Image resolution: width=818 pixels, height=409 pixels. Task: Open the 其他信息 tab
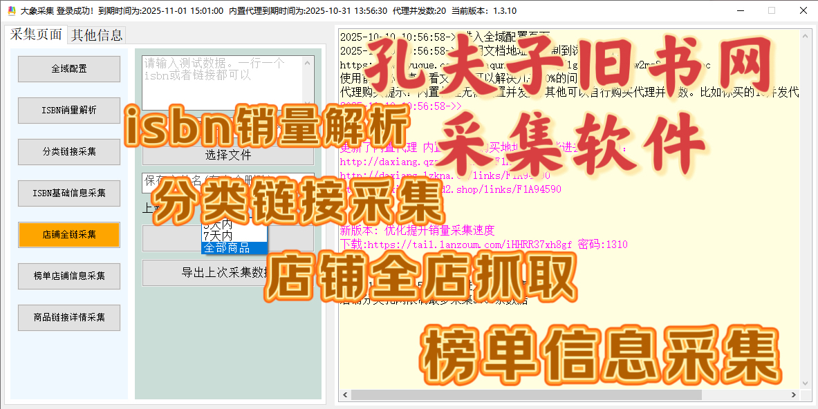coord(97,35)
